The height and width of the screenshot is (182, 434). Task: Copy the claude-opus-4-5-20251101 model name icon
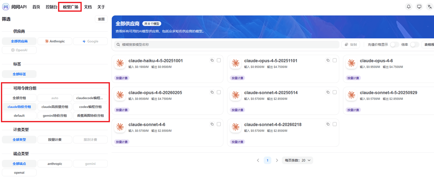(x=328, y=60)
